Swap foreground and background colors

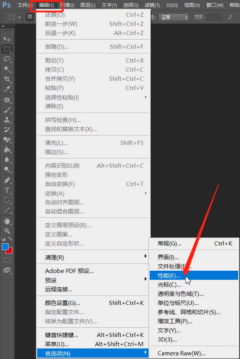10,239
